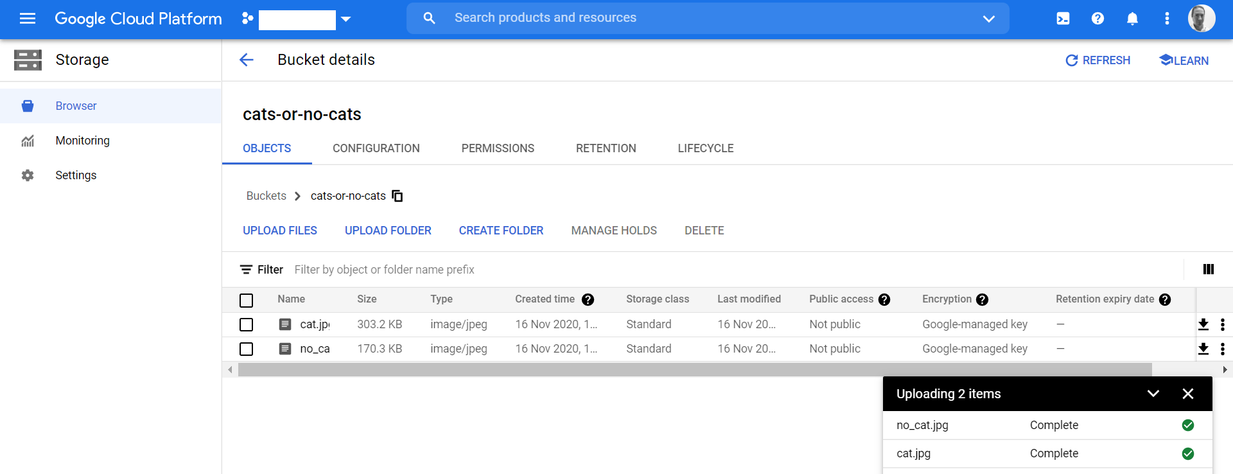Copy bucket name using copy icon
The width and height of the screenshot is (1233, 474).
(398, 196)
